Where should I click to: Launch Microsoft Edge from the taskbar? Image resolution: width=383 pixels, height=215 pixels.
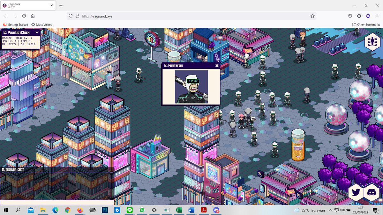point(55,210)
